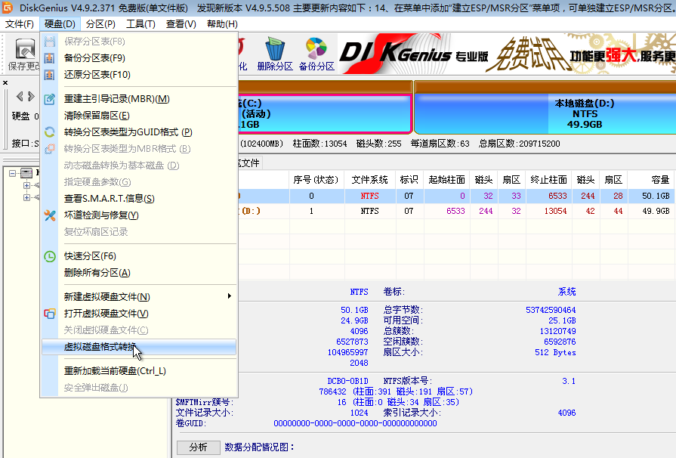
Task: Open the 新建虚拟硬盘文件 submenu arrow
Action: [229, 296]
